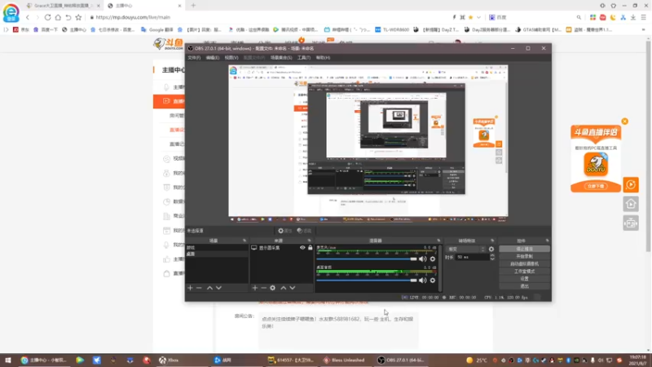
Task: Click the browser back button
Action: [28, 17]
